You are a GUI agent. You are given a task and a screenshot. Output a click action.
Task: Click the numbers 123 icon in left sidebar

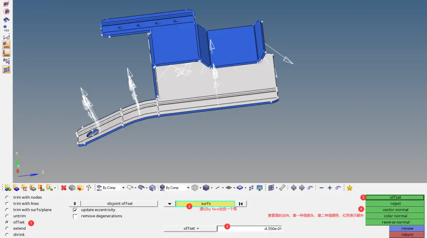[6, 29]
